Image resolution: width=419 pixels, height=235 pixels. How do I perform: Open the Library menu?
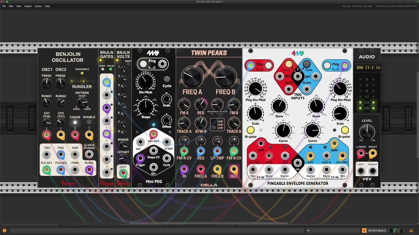pyautogui.click(x=38, y=6)
